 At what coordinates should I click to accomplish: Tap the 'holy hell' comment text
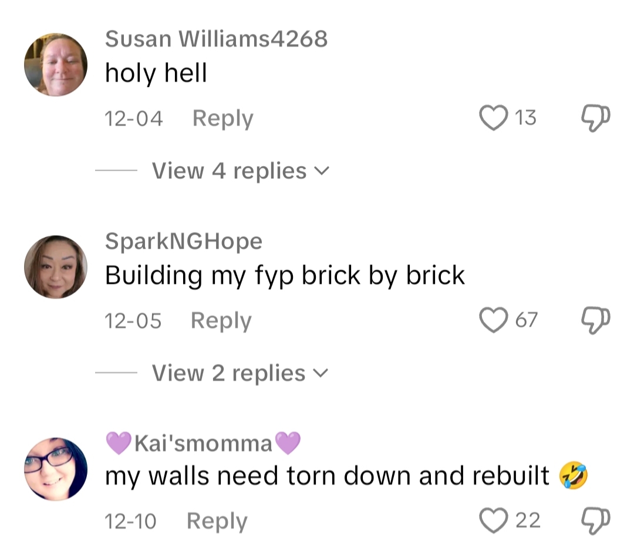coord(156,73)
